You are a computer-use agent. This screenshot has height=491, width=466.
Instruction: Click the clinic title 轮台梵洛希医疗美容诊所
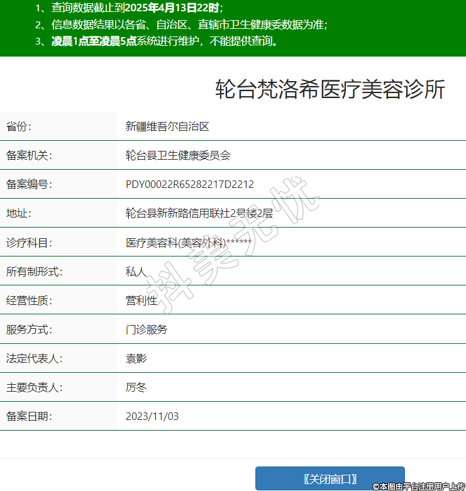[x=330, y=90]
